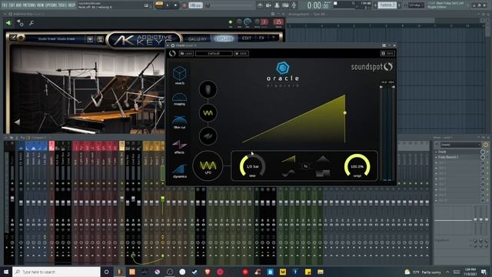Show previous piano image with left arrow
This screenshot has width=492, height=277.
[x=17, y=122]
